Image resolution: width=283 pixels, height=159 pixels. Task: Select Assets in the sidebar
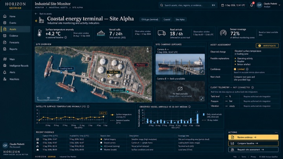pos(15,29)
